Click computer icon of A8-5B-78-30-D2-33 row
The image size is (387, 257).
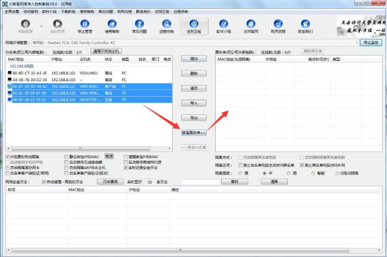click(10, 79)
